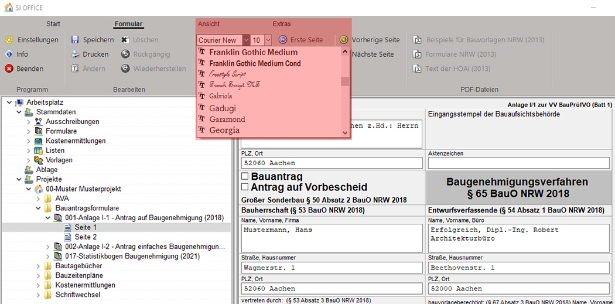
Task: Collapse the Bauantragsformulare tree node
Action: [38, 208]
